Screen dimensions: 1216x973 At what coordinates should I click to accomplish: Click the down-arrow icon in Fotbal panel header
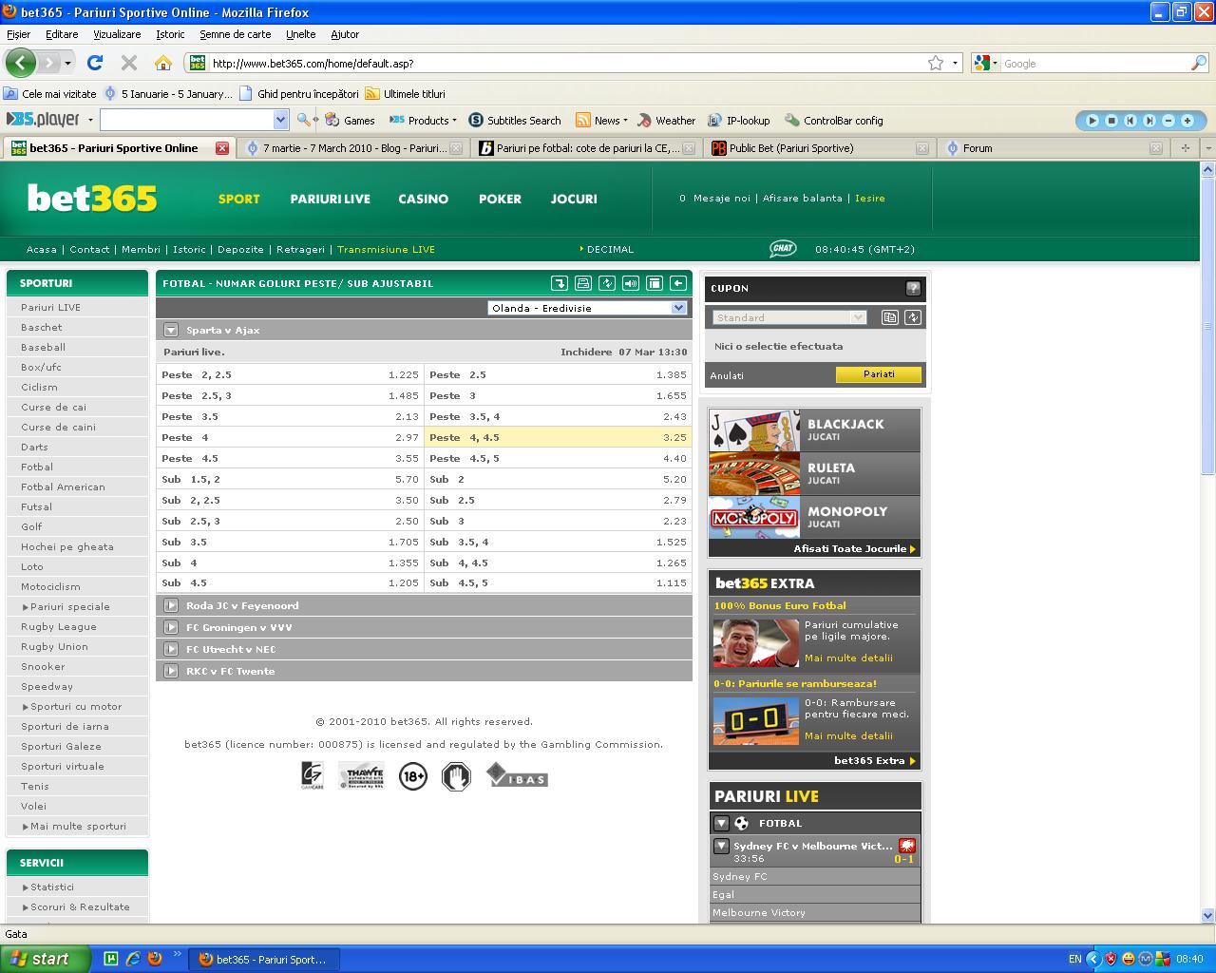(560, 283)
